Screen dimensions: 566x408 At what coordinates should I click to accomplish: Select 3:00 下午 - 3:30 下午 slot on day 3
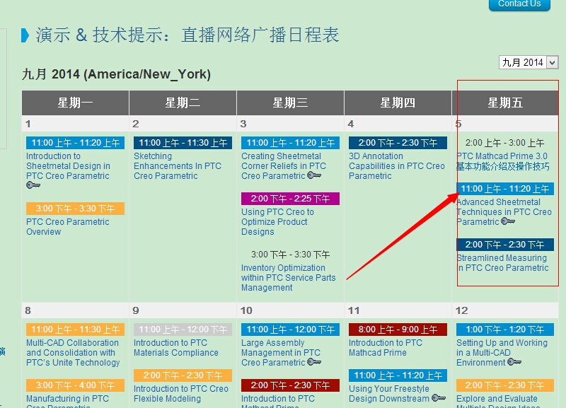tap(290, 255)
